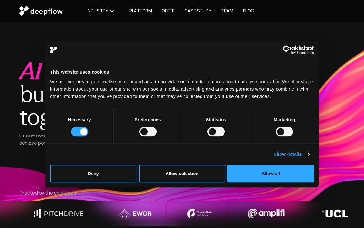364x228 pixels.
Task: Click the 'This website uses cookies' heading
Action: pos(79,72)
